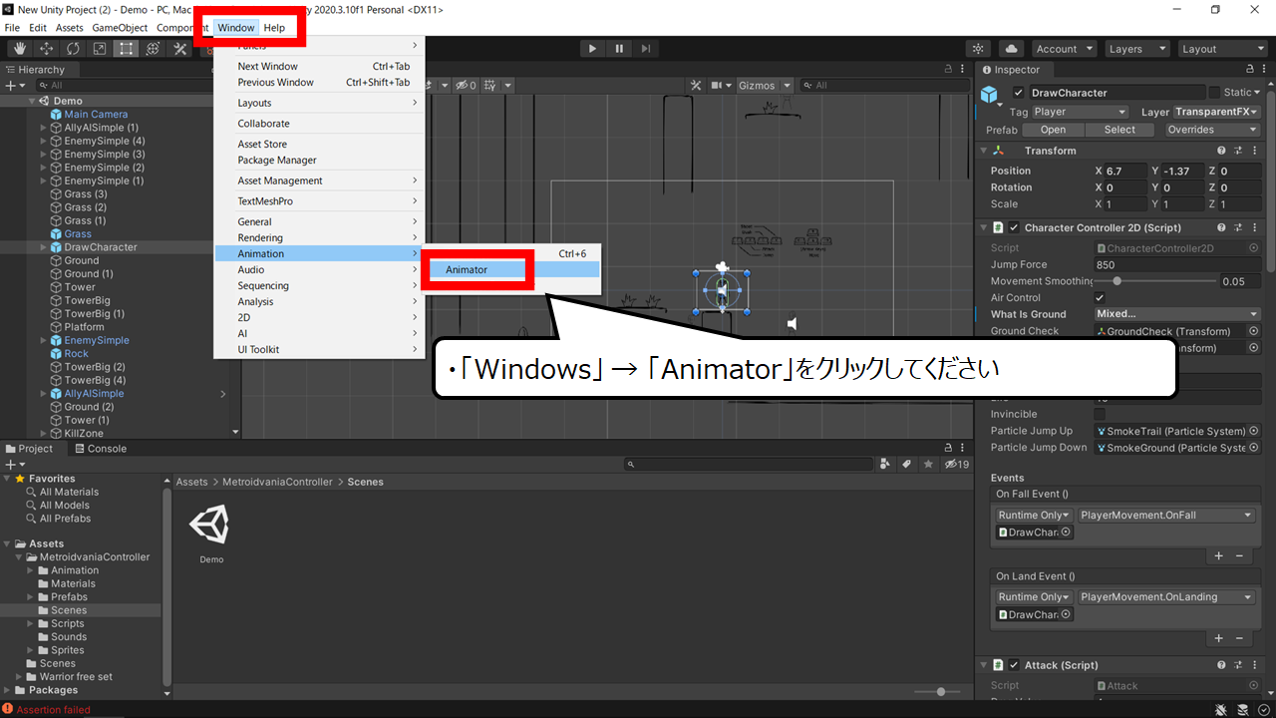
Task: Open the Static flags dropdown arrow
Action: [x=1258, y=93]
